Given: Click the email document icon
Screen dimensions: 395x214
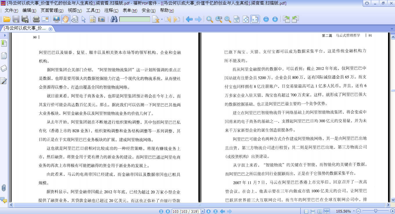Looking at the screenshot, I should [45, 19].
